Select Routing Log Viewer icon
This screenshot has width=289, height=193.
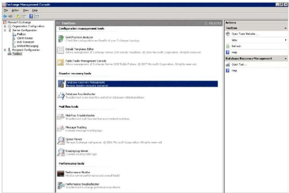point(61,152)
